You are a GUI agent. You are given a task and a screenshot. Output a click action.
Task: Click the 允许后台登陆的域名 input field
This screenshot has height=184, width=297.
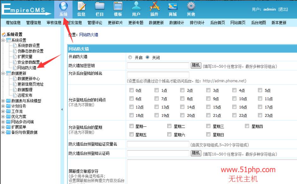[x=158, y=75]
